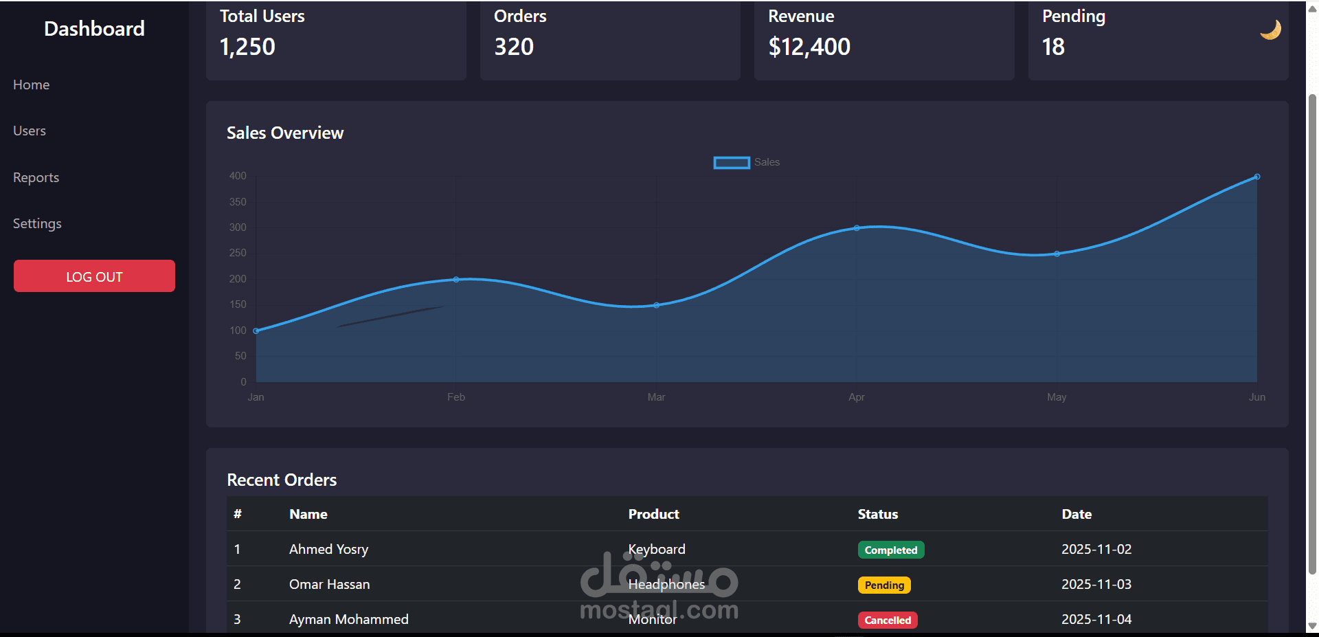Toggle the Sales legend color box

point(732,163)
